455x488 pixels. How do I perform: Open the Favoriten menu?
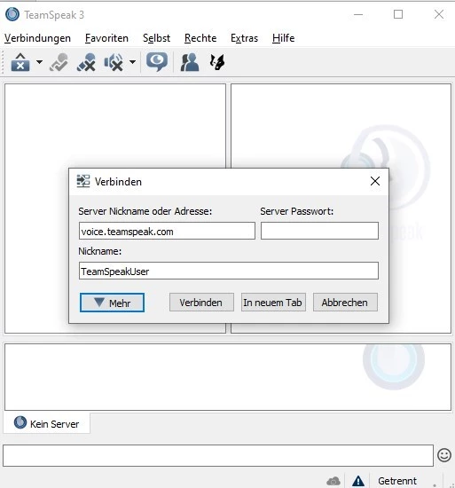click(106, 38)
